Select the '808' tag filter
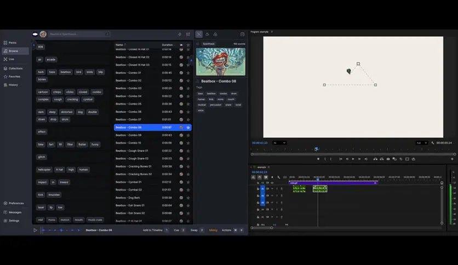The image size is (458, 265). 41,47
